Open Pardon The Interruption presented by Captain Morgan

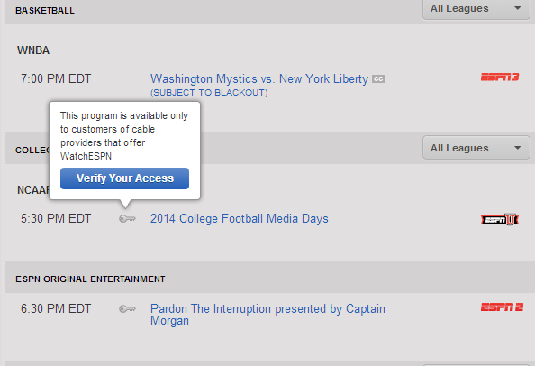coord(267,315)
